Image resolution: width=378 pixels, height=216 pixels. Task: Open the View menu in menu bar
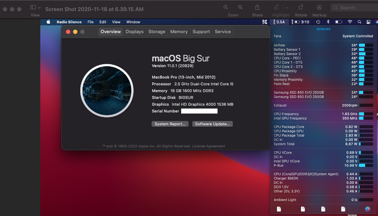click(116, 22)
